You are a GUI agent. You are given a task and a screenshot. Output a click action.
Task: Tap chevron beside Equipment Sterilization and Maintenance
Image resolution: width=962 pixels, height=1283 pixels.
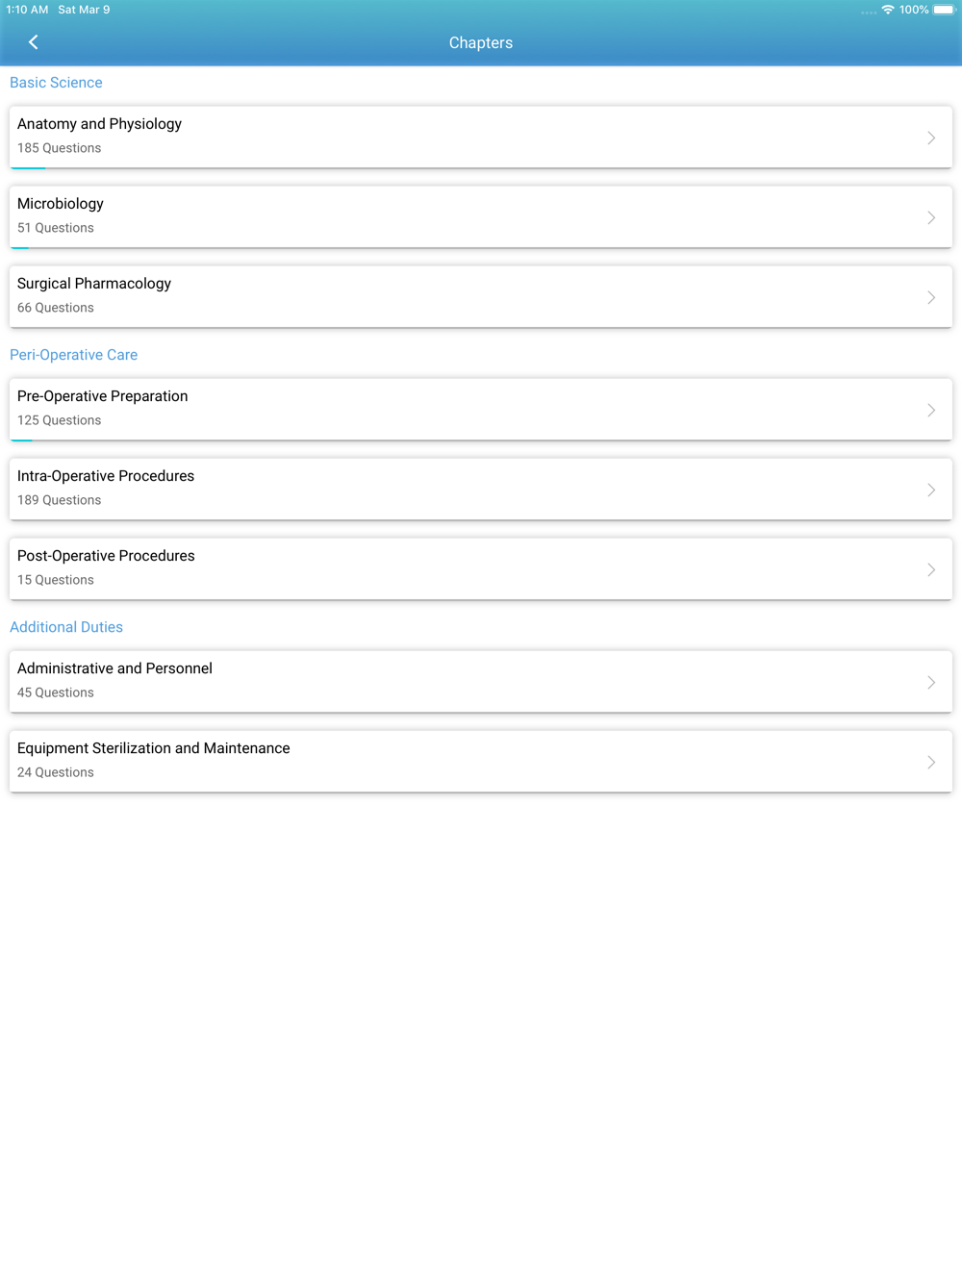pyautogui.click(x=931, y=762)
